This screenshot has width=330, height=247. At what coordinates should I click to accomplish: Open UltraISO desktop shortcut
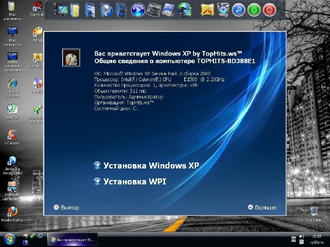[x=37, y=86]
